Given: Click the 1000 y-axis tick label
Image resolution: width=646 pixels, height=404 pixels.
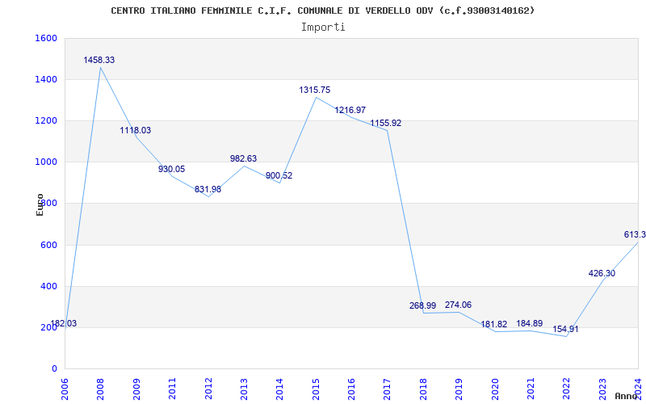Looking at the screenshot, I should tap(46, 162).
